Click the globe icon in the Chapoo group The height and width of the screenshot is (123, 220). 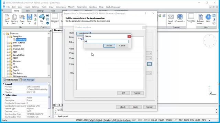[x=47, y=23]
